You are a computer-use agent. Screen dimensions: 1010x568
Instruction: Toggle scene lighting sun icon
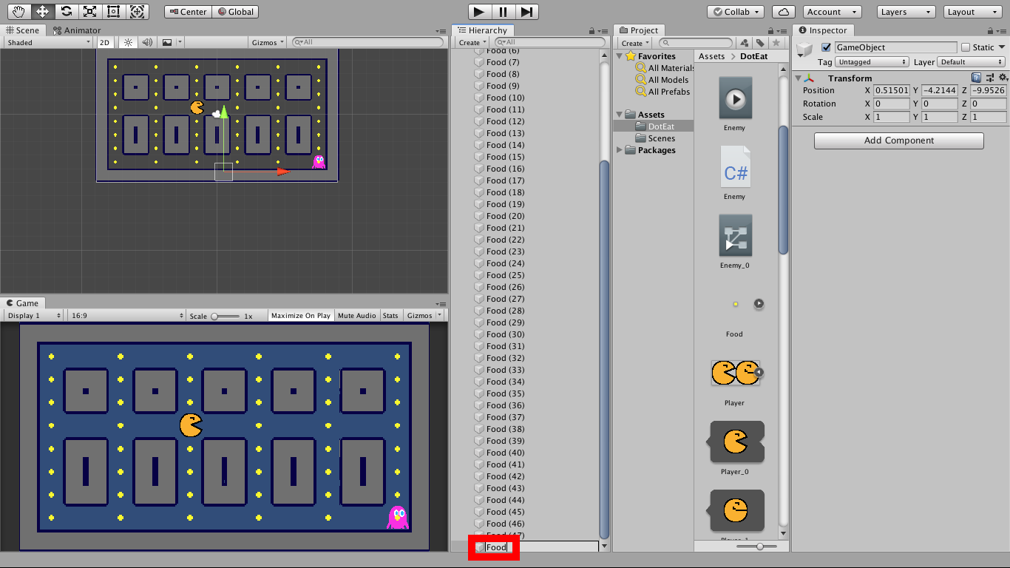point(129,43)
